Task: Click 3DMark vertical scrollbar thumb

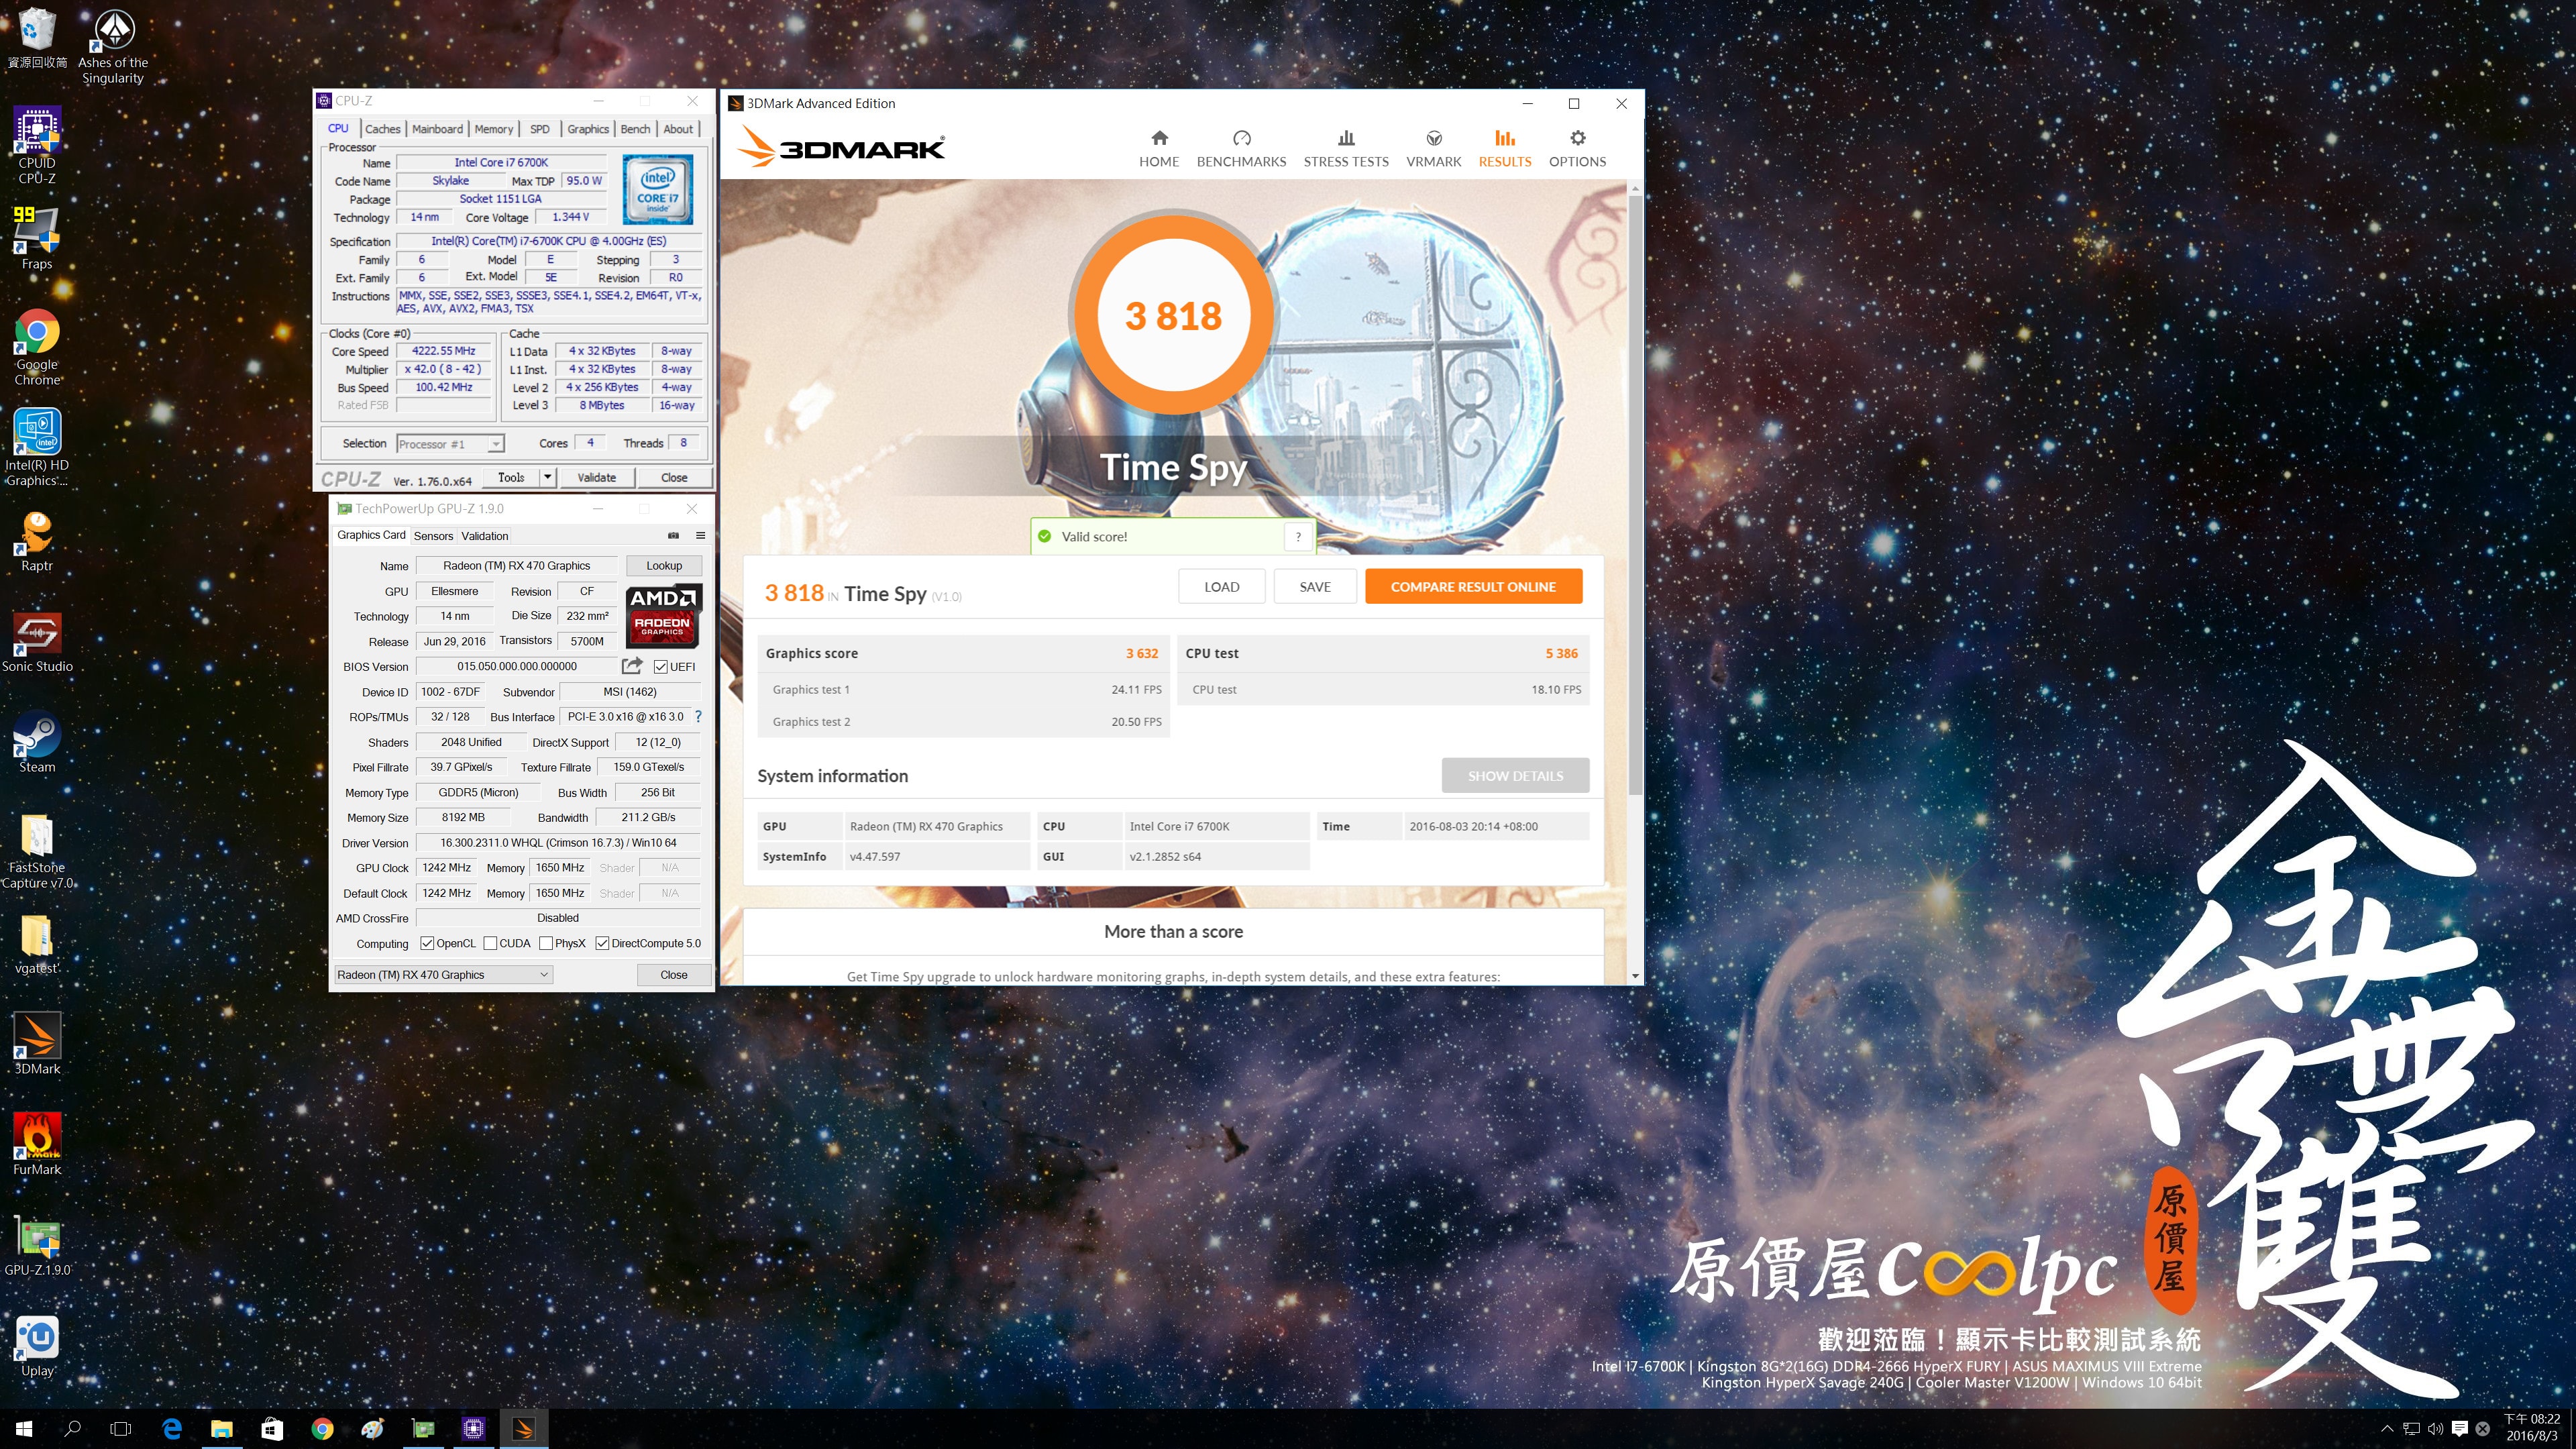Action: pos(1635,495)
